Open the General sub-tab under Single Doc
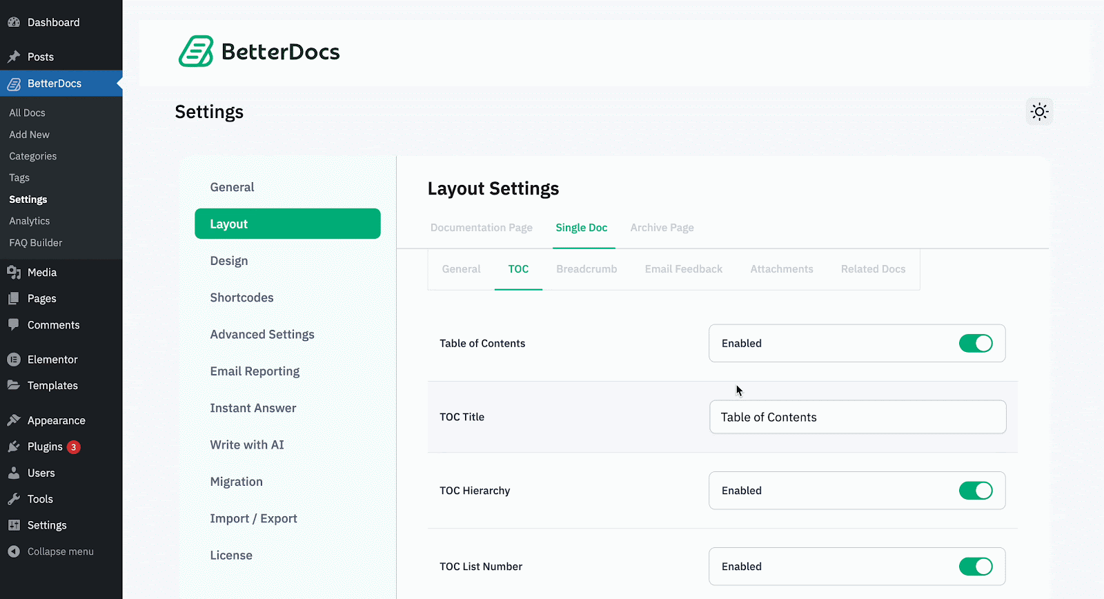The width and height of the screenshot is (1104, 599). point(461,269)
